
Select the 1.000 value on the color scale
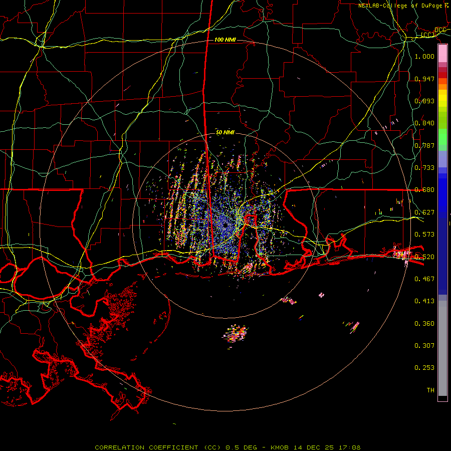(424, 56)
